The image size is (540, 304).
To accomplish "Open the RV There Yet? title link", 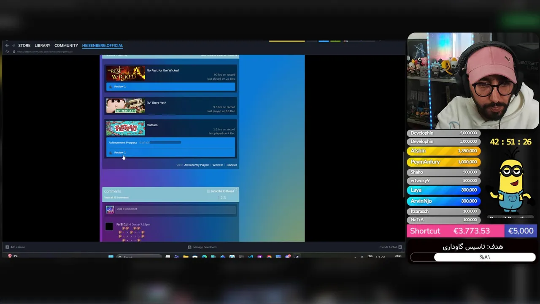I will point(156,103).
